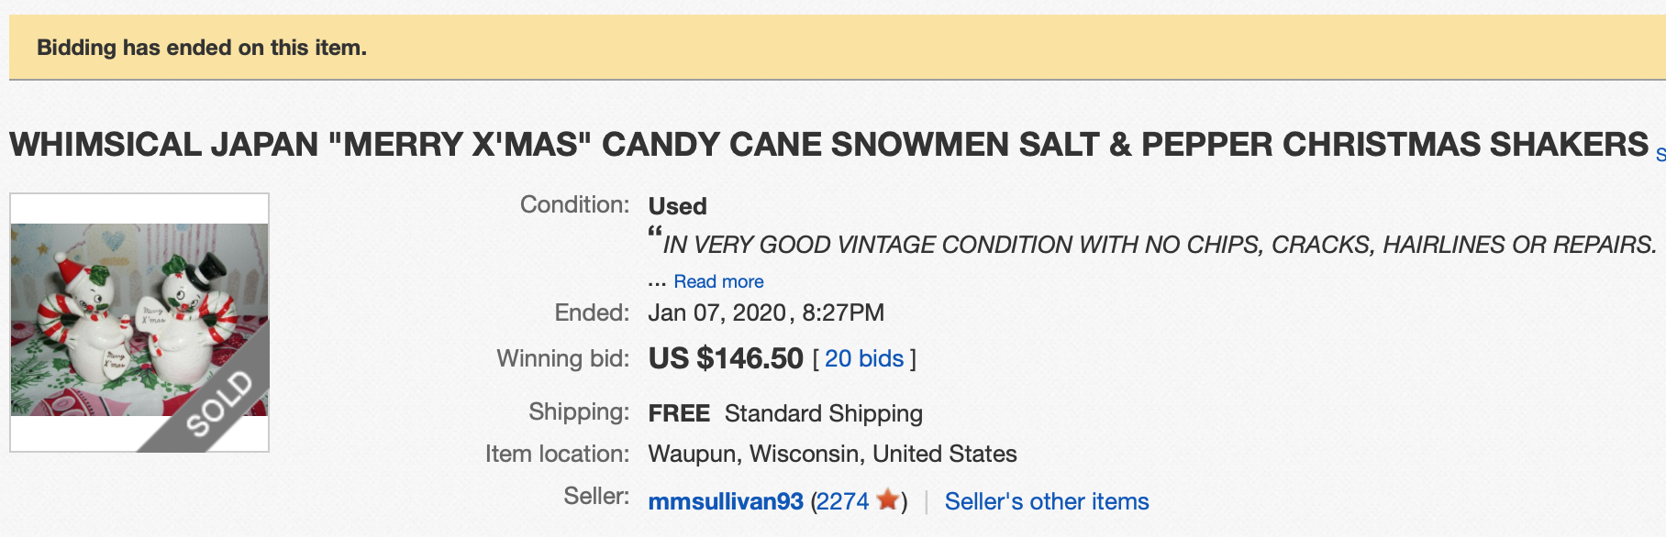Click the 'Standard Shipping' text
Screen dimensions: 1666x537
click(x=823, y=414)
